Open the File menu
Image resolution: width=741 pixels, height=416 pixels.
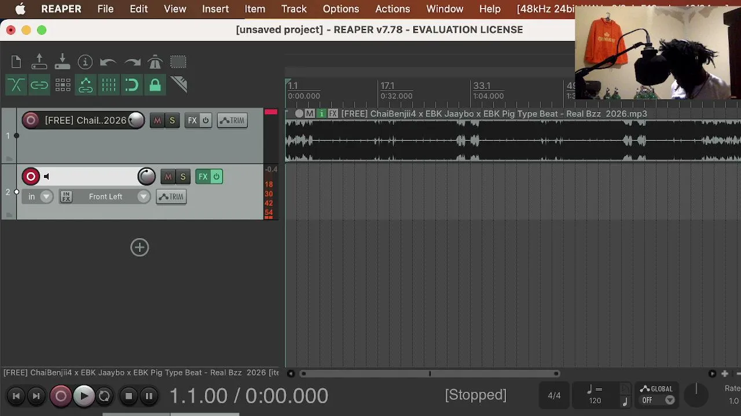pyautogui.click(x=105, y=9)
